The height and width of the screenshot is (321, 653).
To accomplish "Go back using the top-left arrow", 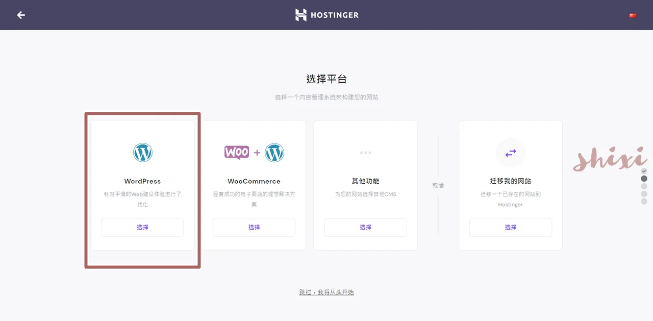I will (x=21, y=15).
